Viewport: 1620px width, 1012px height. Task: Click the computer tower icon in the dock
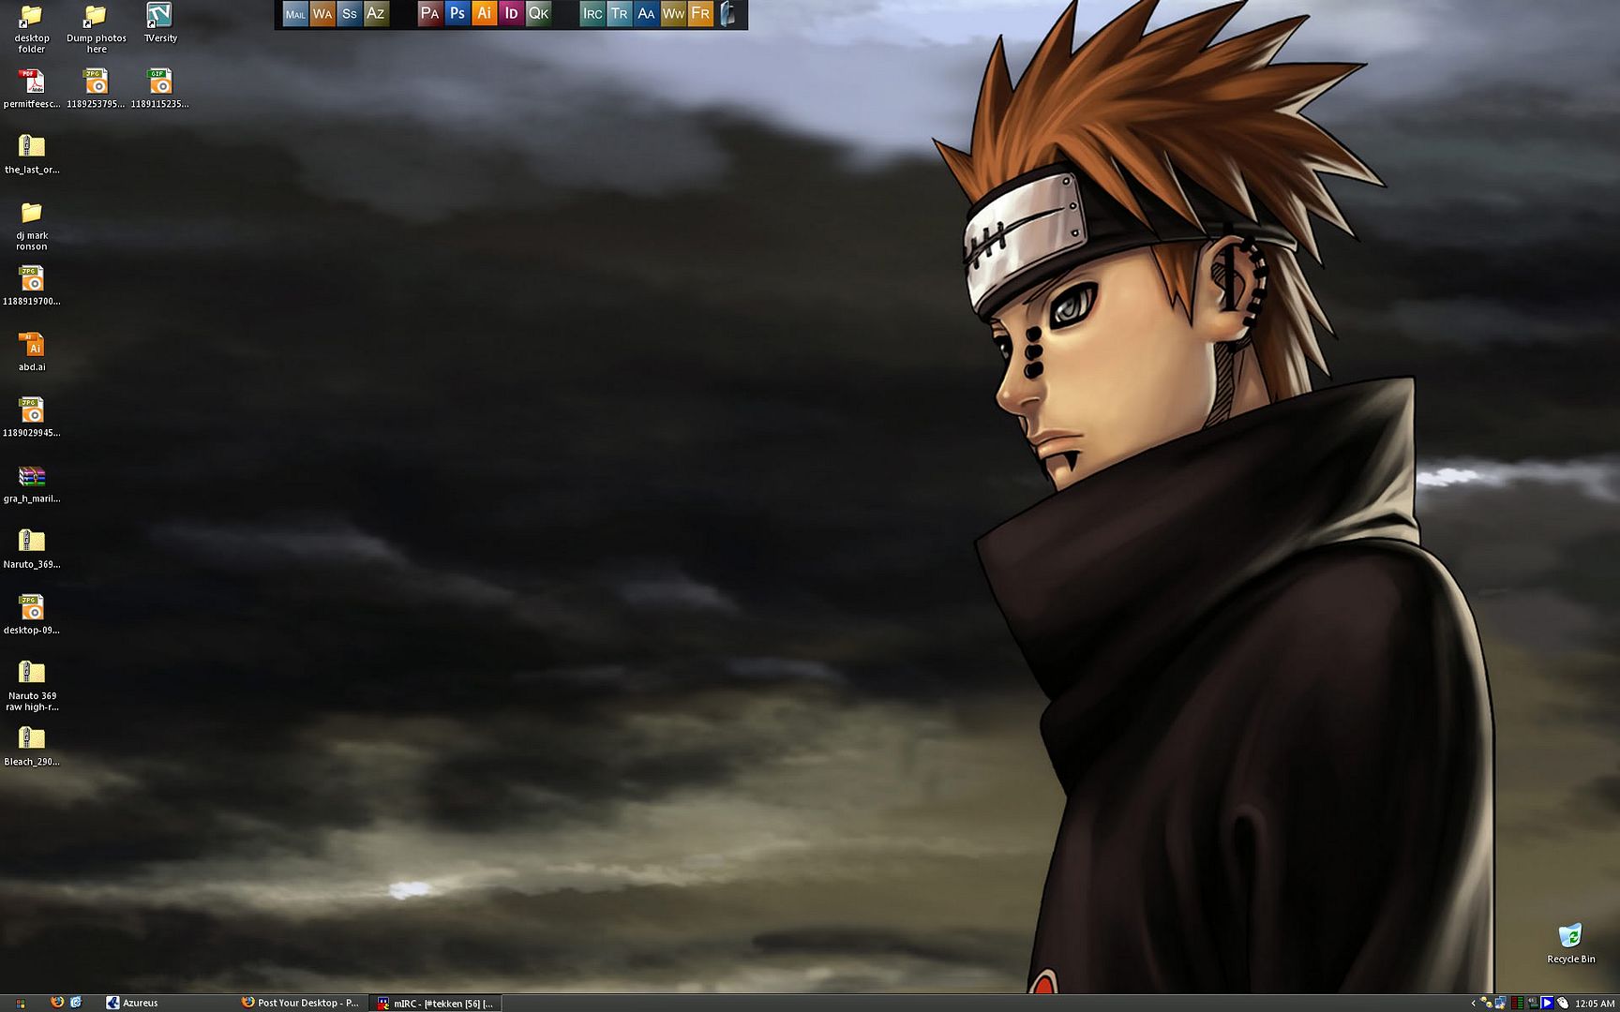click(x=727, y=14)
